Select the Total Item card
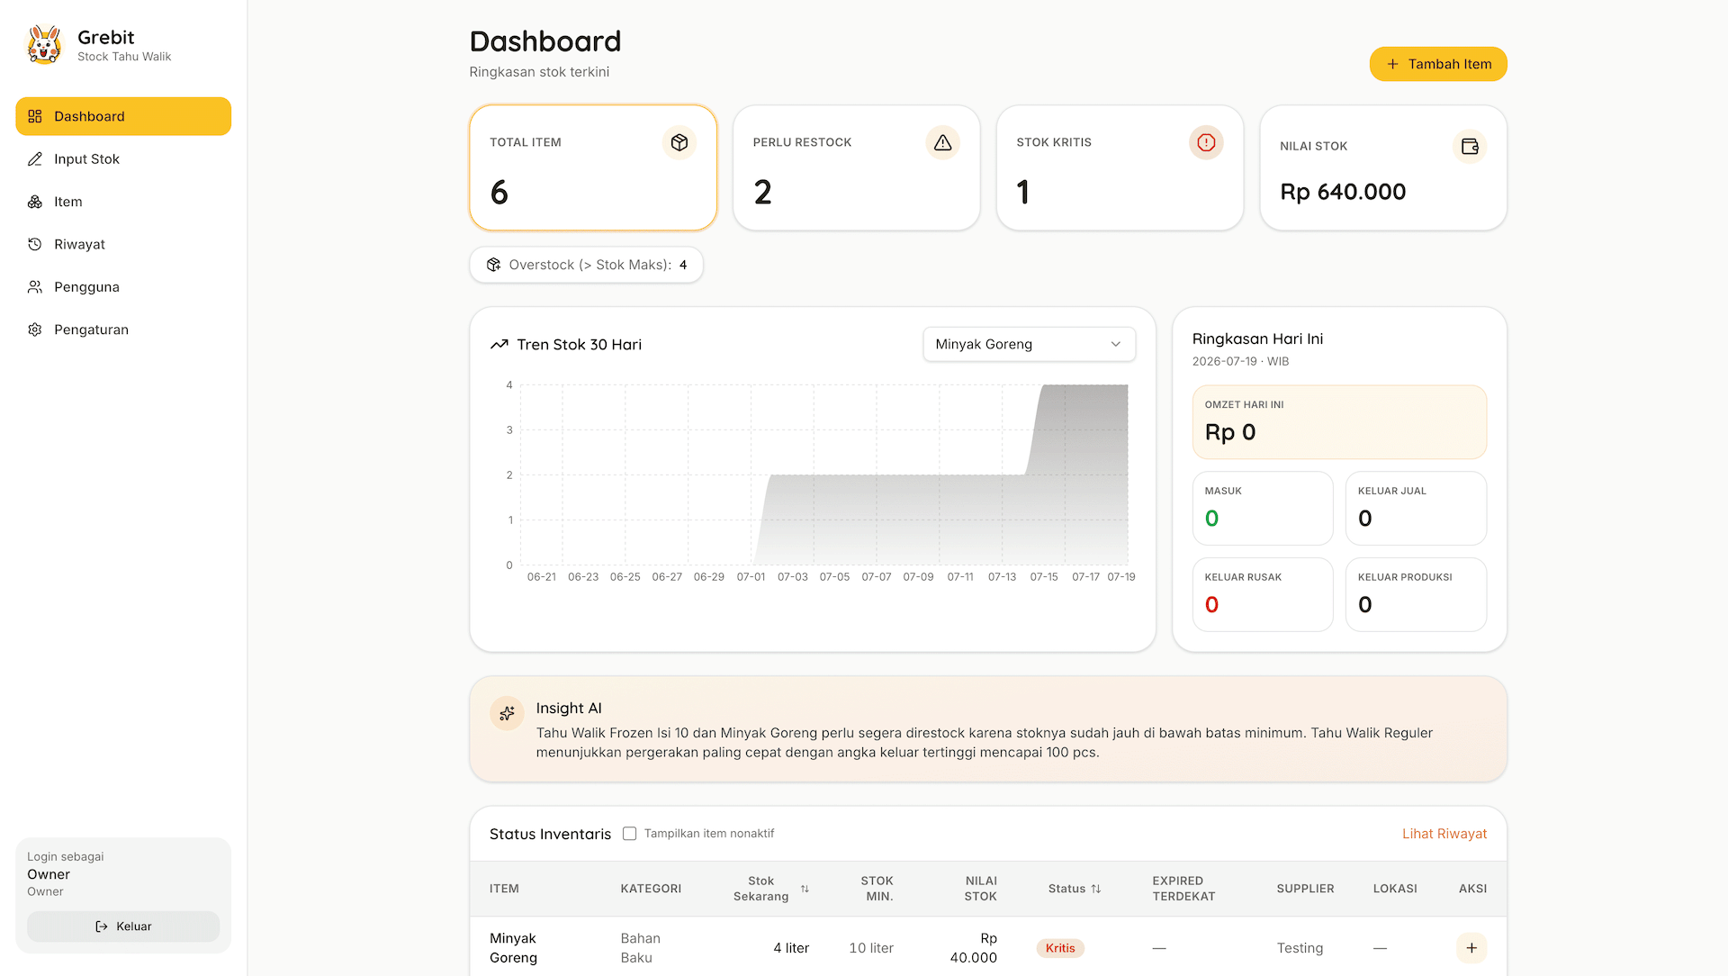Screen dimensions: 1728x976 [593, 167]
